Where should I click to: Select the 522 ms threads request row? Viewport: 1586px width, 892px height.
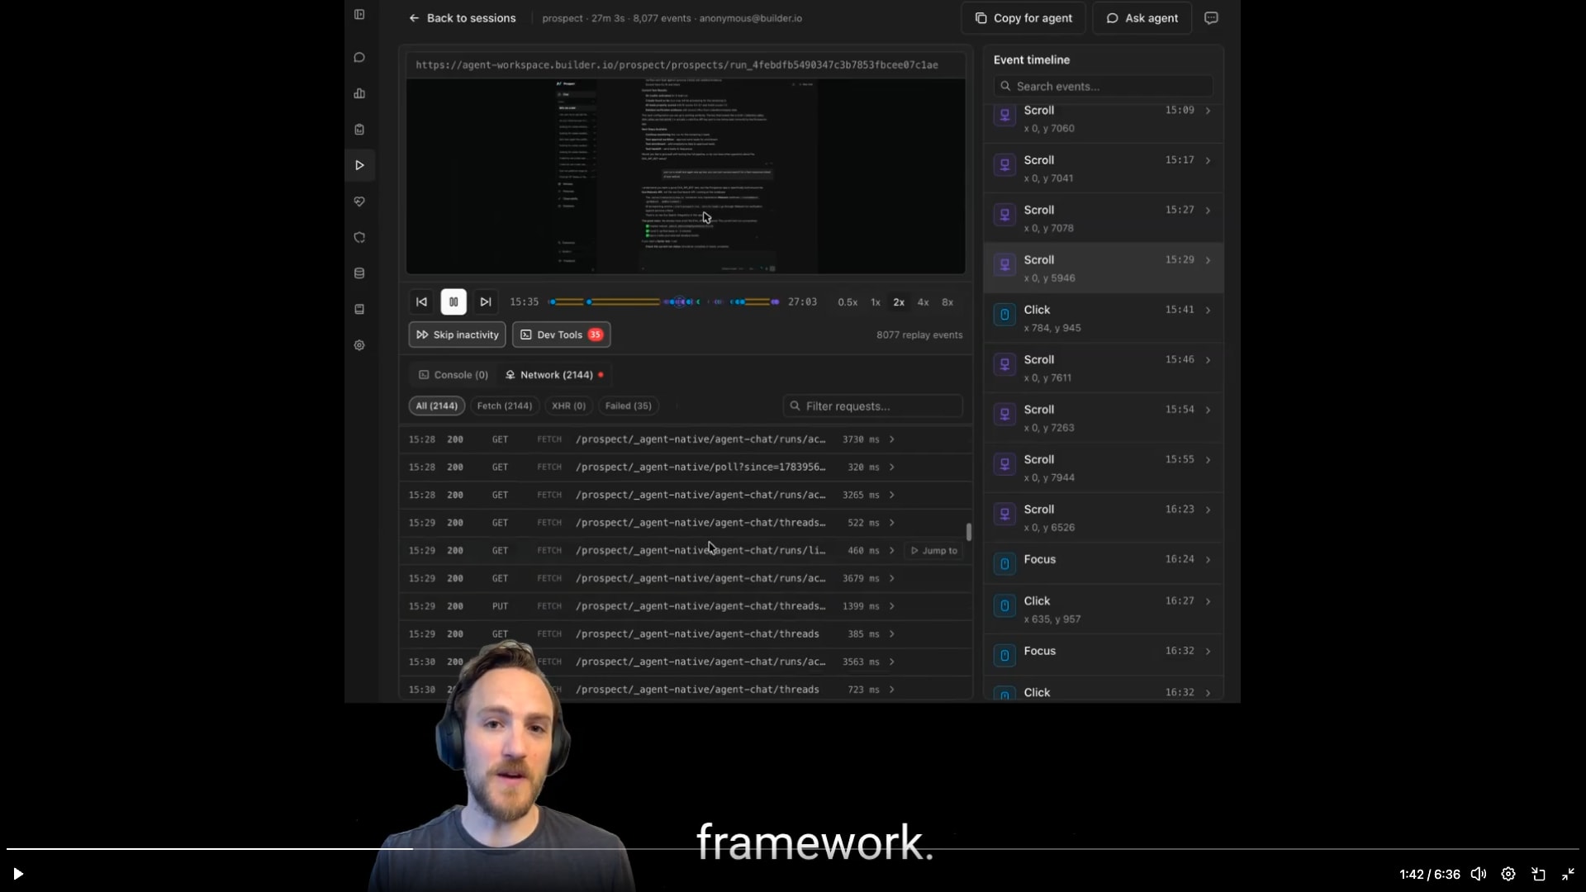click(686, 523)
